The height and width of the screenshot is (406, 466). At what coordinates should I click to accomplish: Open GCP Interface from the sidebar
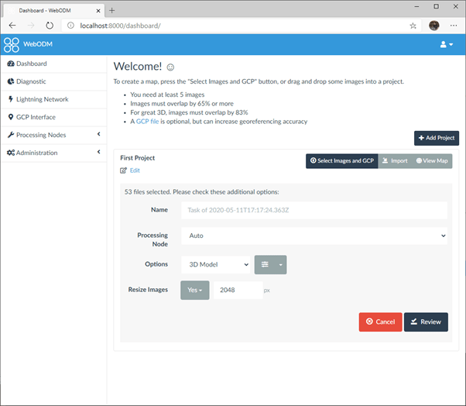click(36, 117)
